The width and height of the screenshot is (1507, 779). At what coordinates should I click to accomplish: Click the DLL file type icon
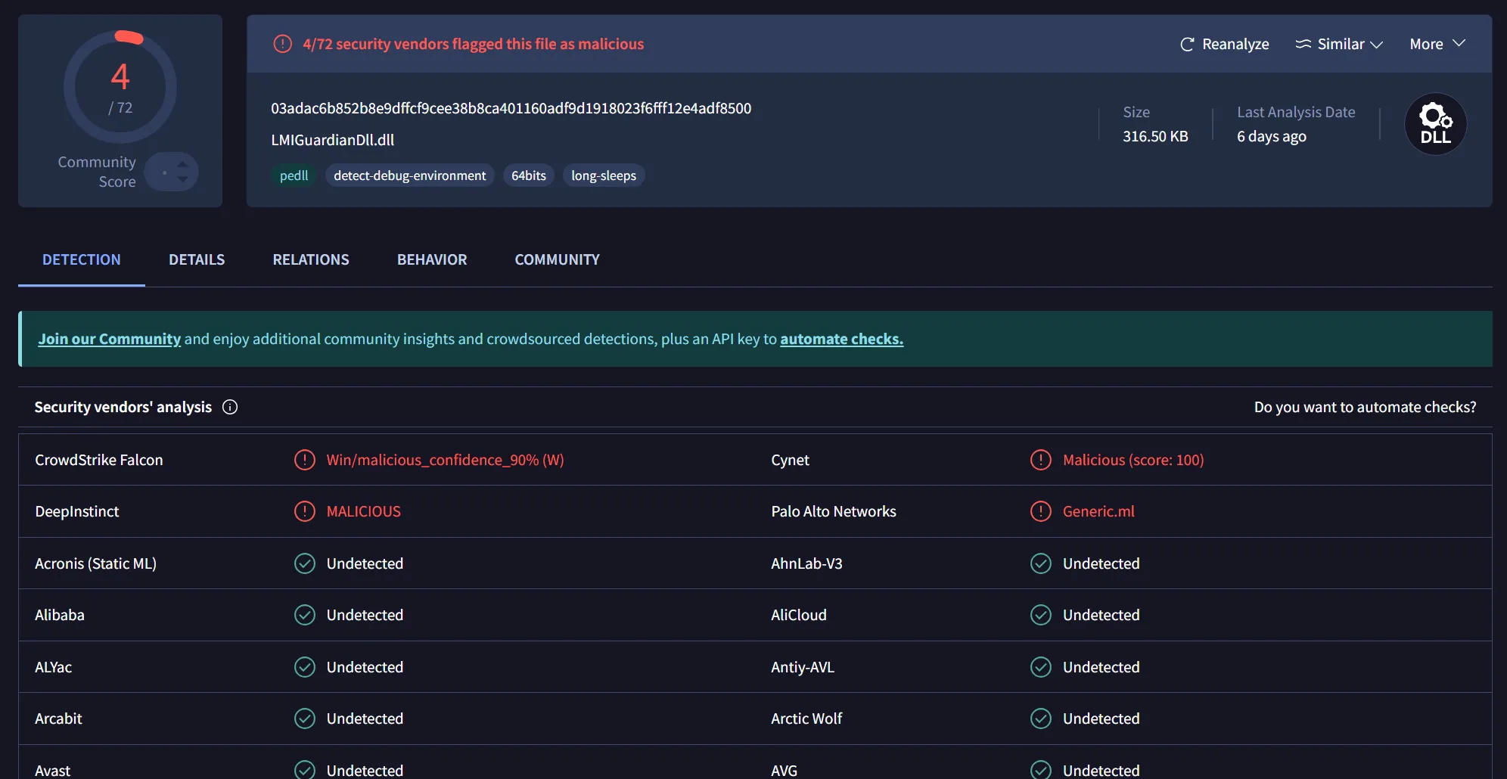coord(1435,124)
